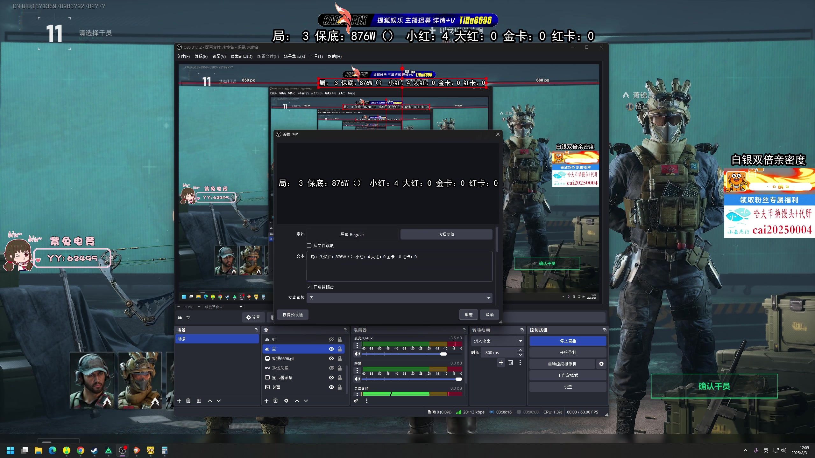Open the 视图(V) menu
Image resolution: width=815 pixels, height=458 pixels.
coord(219,56)
